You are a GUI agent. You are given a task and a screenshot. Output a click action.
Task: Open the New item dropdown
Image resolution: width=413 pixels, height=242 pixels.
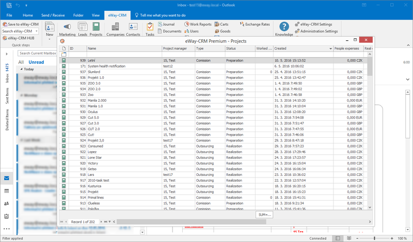point(50,40)
